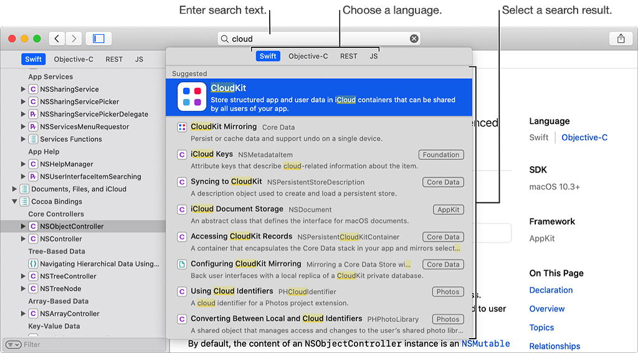
Task: Click list icon beside Cocoa Bindings
Action: pos(25,201)
